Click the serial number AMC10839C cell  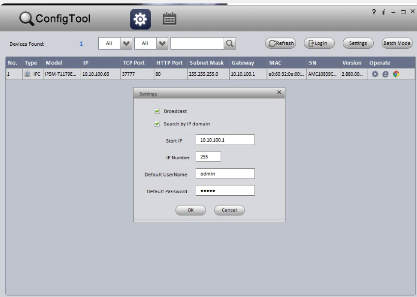tap(323, 74)
